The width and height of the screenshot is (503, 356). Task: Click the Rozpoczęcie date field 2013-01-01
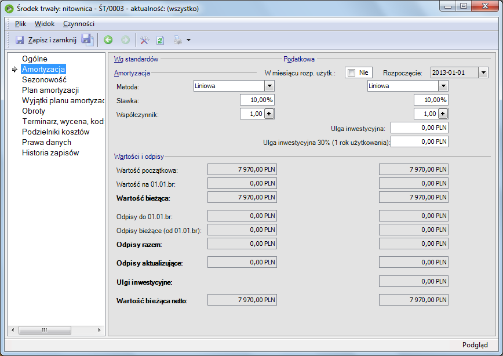coord(454,72)
